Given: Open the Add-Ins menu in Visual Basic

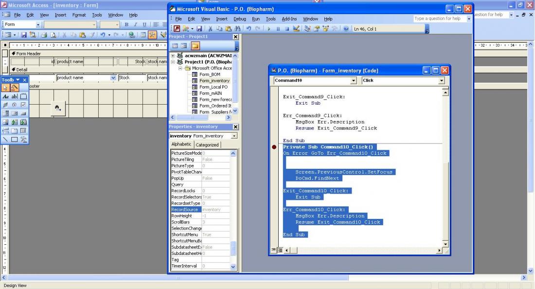Looking at the screenshot, I should 289,19.
